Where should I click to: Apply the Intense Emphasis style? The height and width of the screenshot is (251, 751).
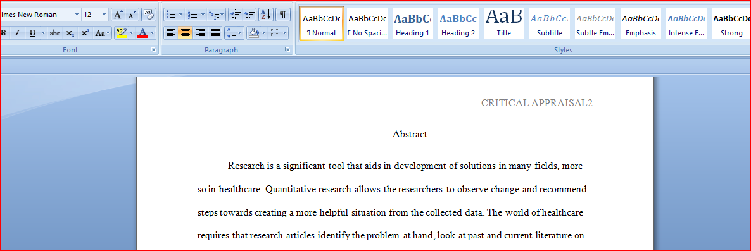tap(686, 23)
